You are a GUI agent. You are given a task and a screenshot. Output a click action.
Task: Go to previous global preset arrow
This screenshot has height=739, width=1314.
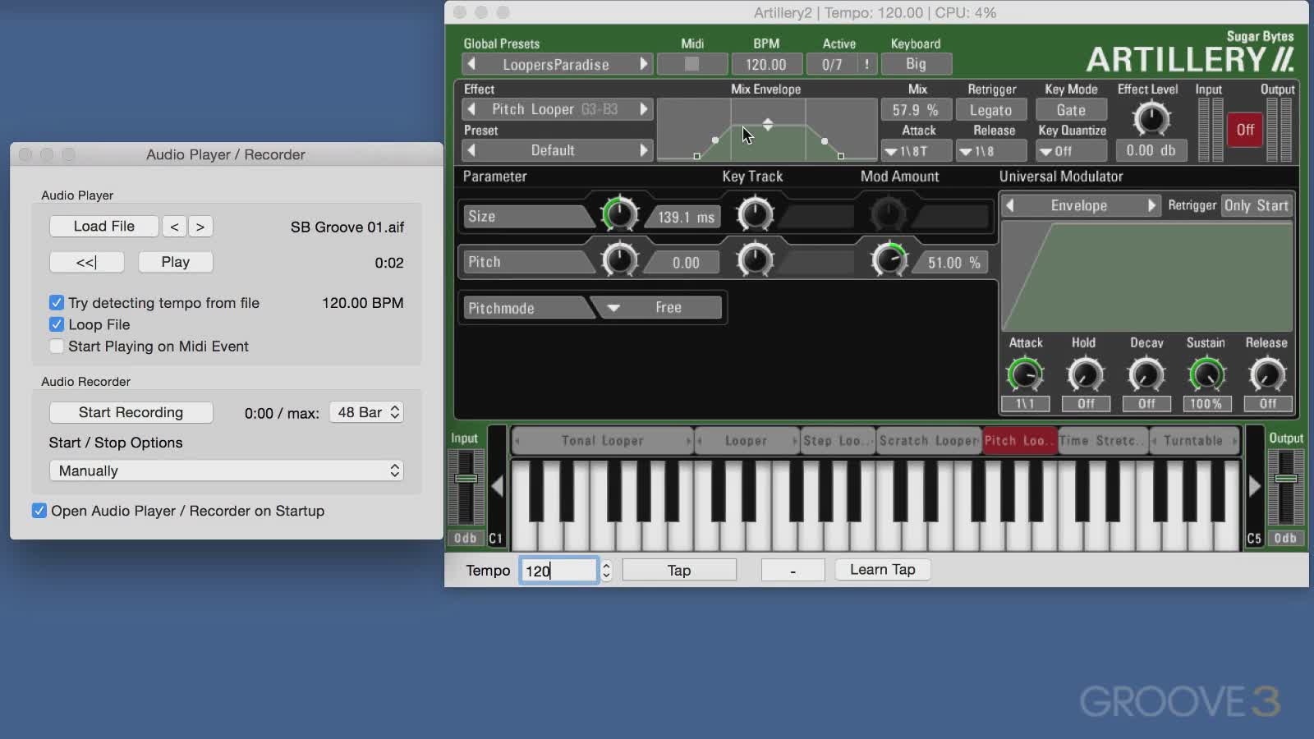471,64
